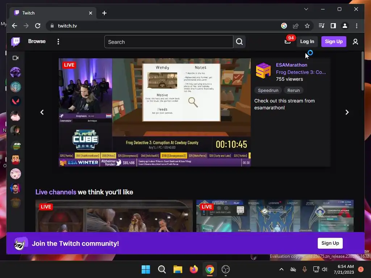Share this page icon in address bar
This screenshot has height=278, width=371.
pos(296,26)
